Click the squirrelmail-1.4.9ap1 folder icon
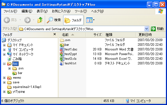 click(9, 87)
